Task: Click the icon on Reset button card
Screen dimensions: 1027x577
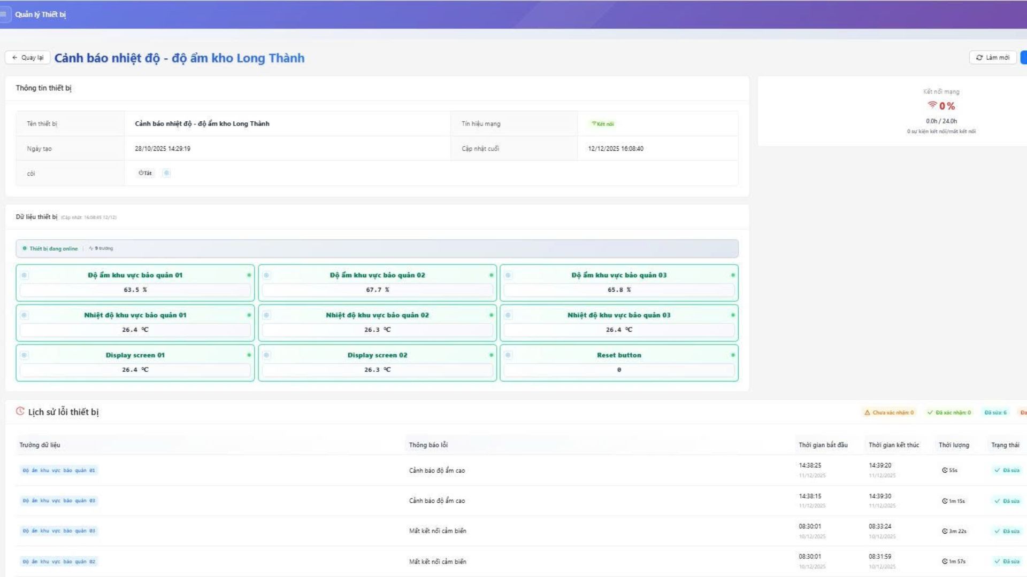Action: coord(508,355)
